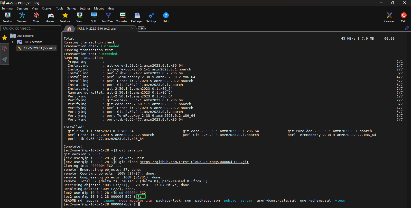
Task: Open the Servers toolbar icon
Action: 22,17
